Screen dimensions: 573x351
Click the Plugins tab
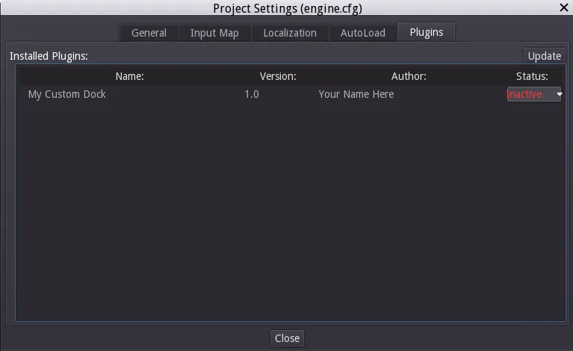tap(427, 32)
